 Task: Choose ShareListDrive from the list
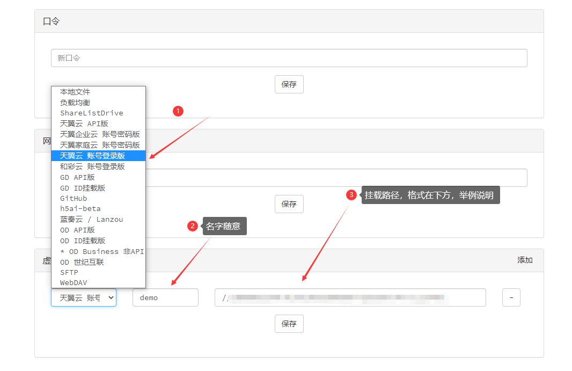[x=99, y=113]
